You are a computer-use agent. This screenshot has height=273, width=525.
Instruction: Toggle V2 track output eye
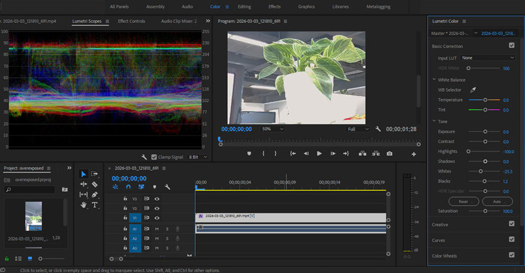[157, 208]
